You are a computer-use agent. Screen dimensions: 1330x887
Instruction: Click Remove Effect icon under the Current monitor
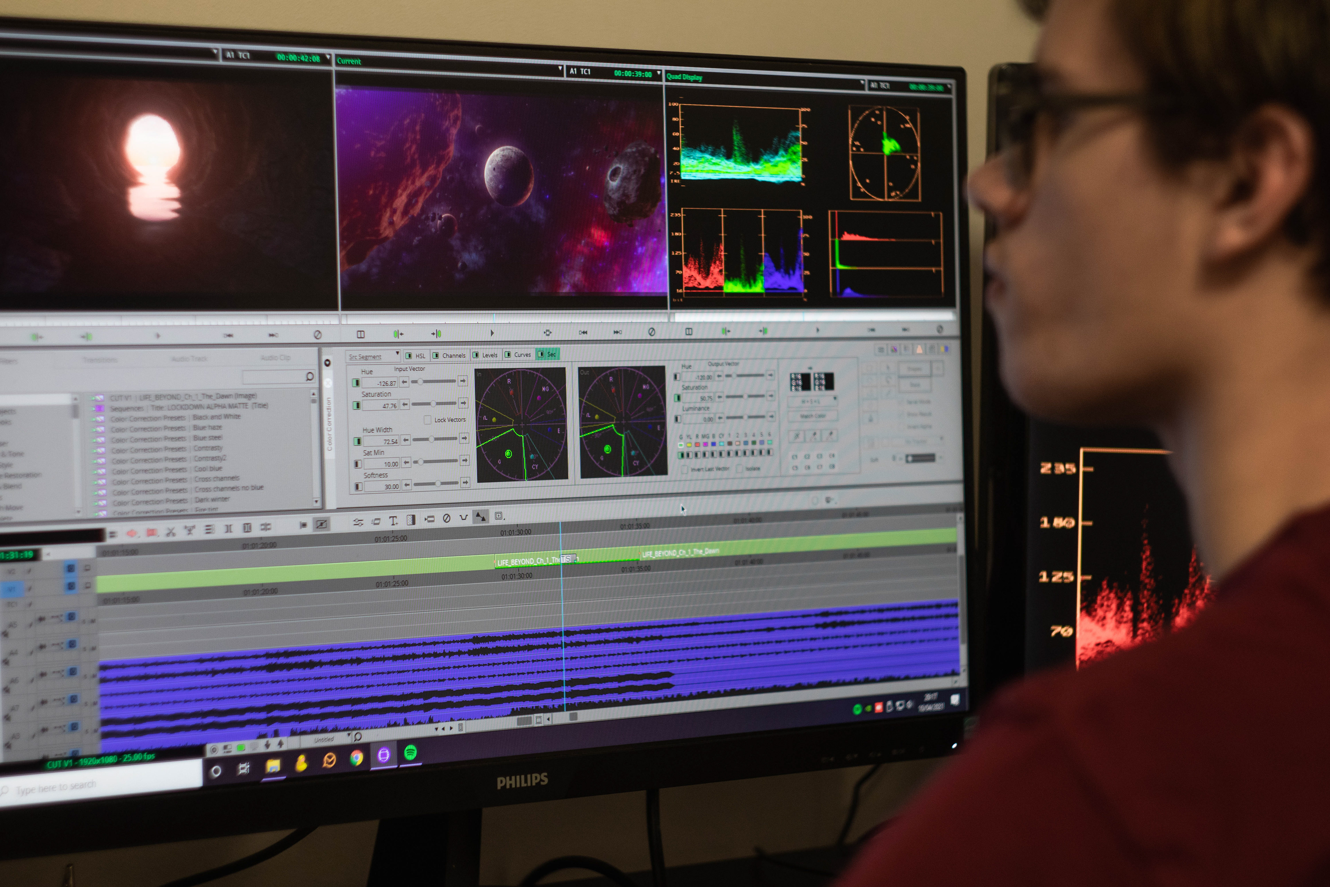651,332
